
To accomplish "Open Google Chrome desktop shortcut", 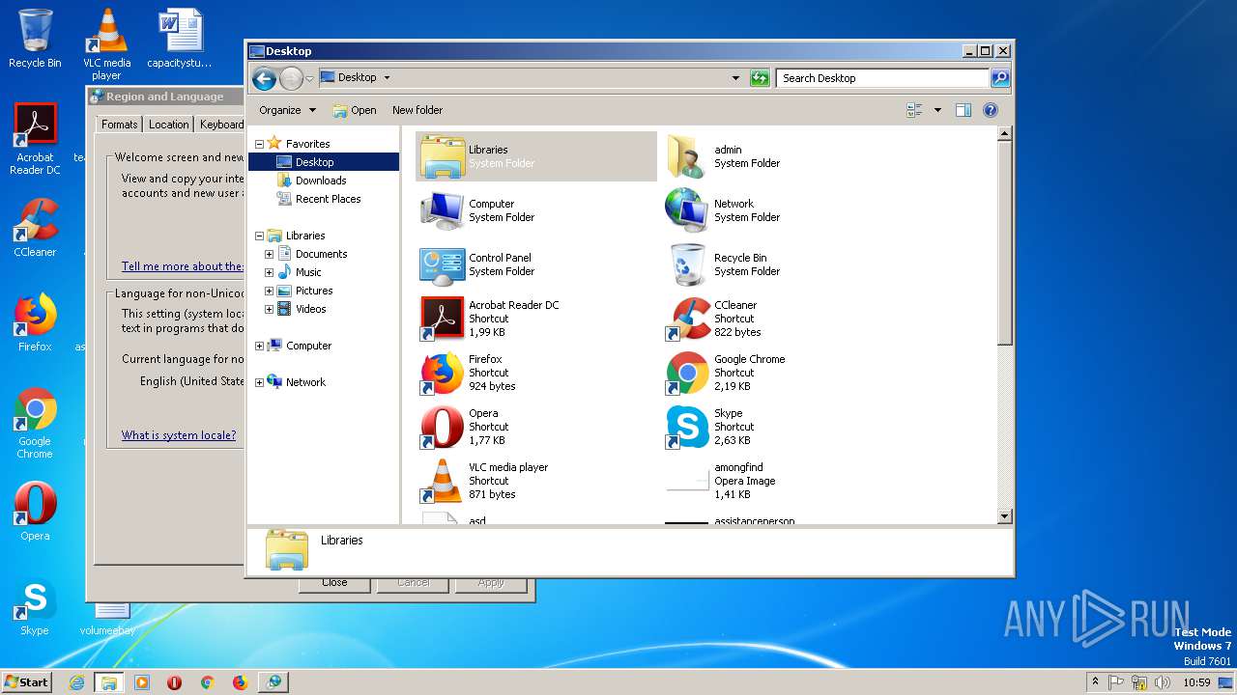I will click(35, 423).
